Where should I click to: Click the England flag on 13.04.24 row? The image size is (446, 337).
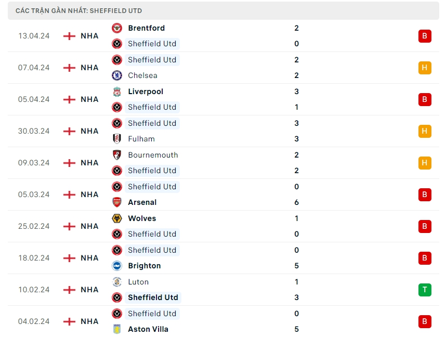pyautogui.click(x=69, y=36)
